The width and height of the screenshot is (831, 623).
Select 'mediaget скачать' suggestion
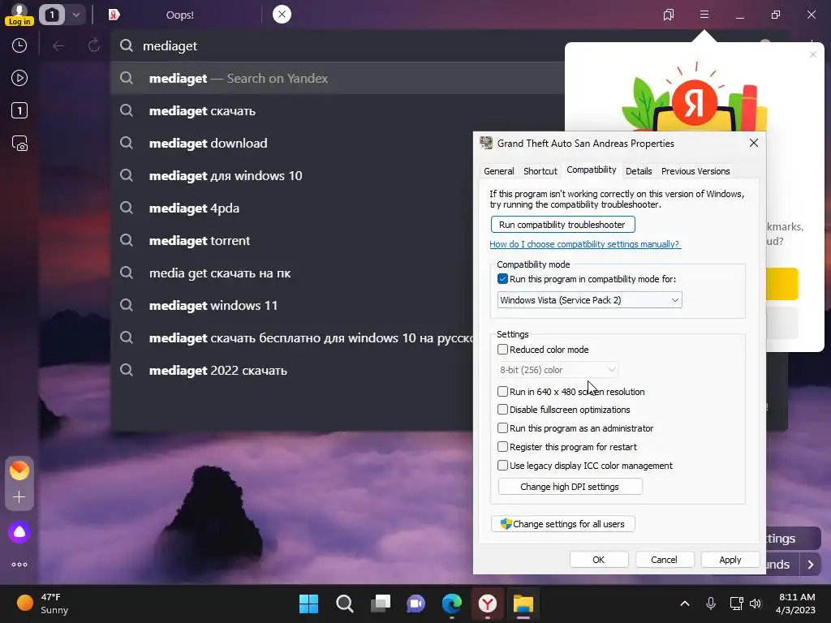(x=338, y=110)
